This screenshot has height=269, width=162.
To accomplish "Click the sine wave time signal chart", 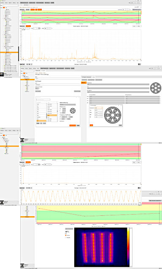I will pos(81,196).
